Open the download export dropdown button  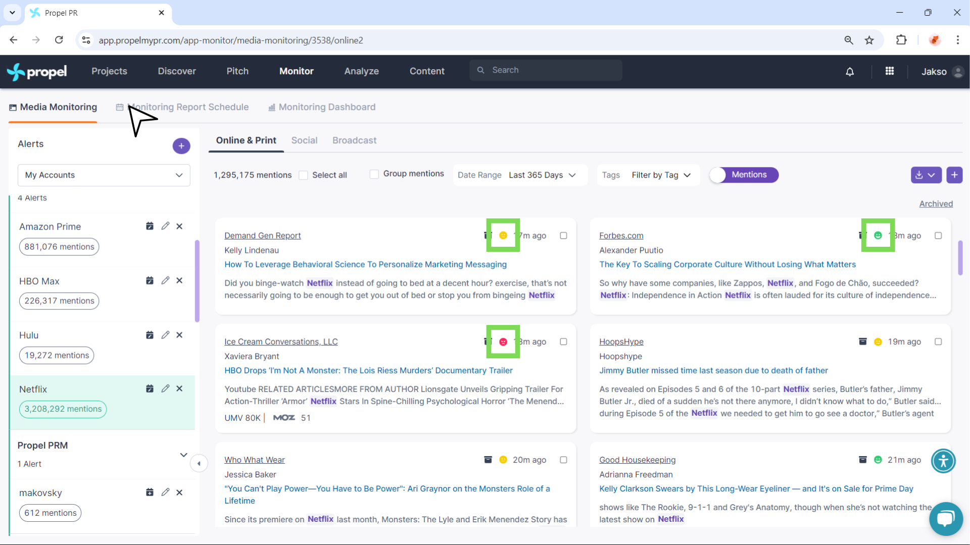[926, 175]
